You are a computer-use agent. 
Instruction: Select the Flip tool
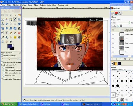click(15, 28)
